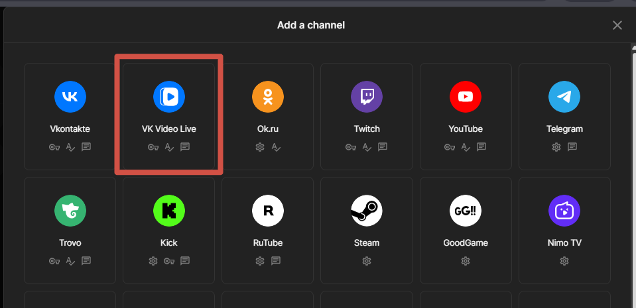Viewport: 636px width, 308px height.
Task: Choose the GoodGame GG!! logo
Action: click(466, 211)
